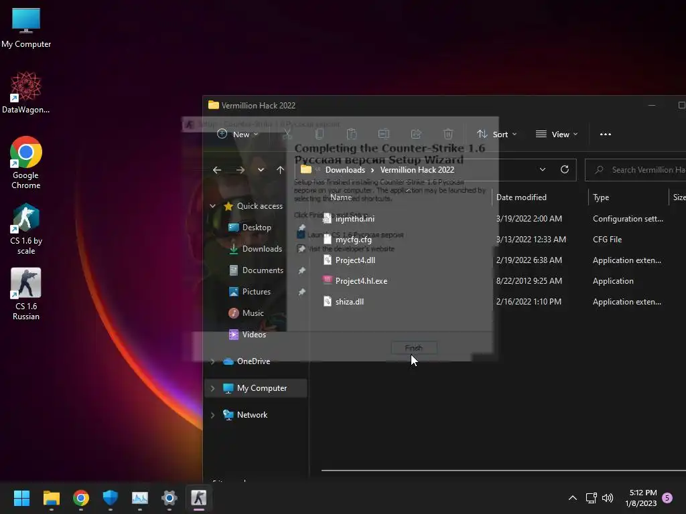The image size is (686, 514).
Task: Expand the My Computer tree node
Action: tap(212, 388)
